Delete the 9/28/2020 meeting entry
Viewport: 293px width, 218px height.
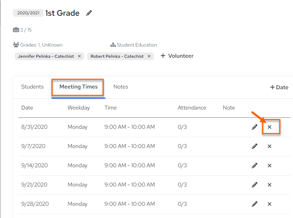tap(270, 204)
